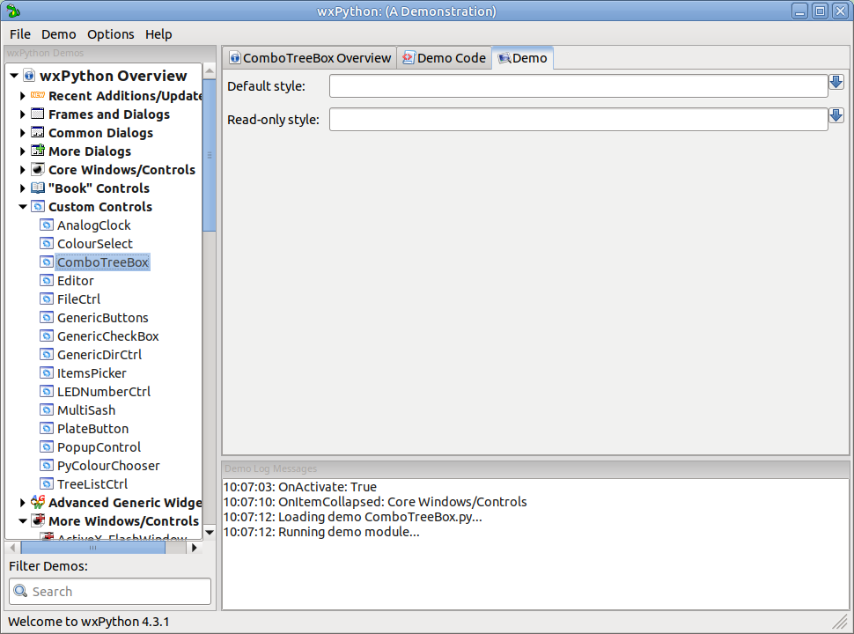Expand the Recent Additions/Updates node

[x=22, y=96]
